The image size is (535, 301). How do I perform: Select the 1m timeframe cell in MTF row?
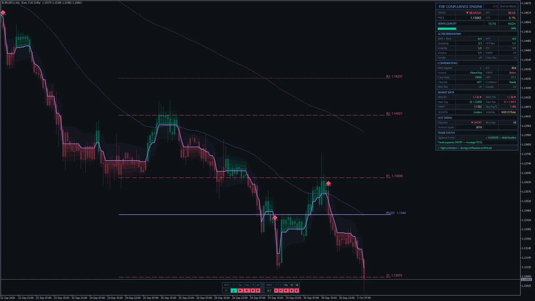234,285
